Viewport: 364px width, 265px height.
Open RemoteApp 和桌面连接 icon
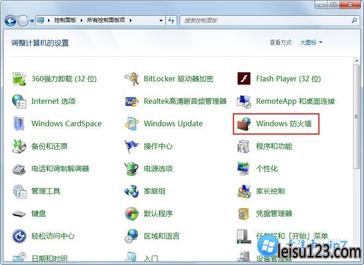(x=244, y=101)
